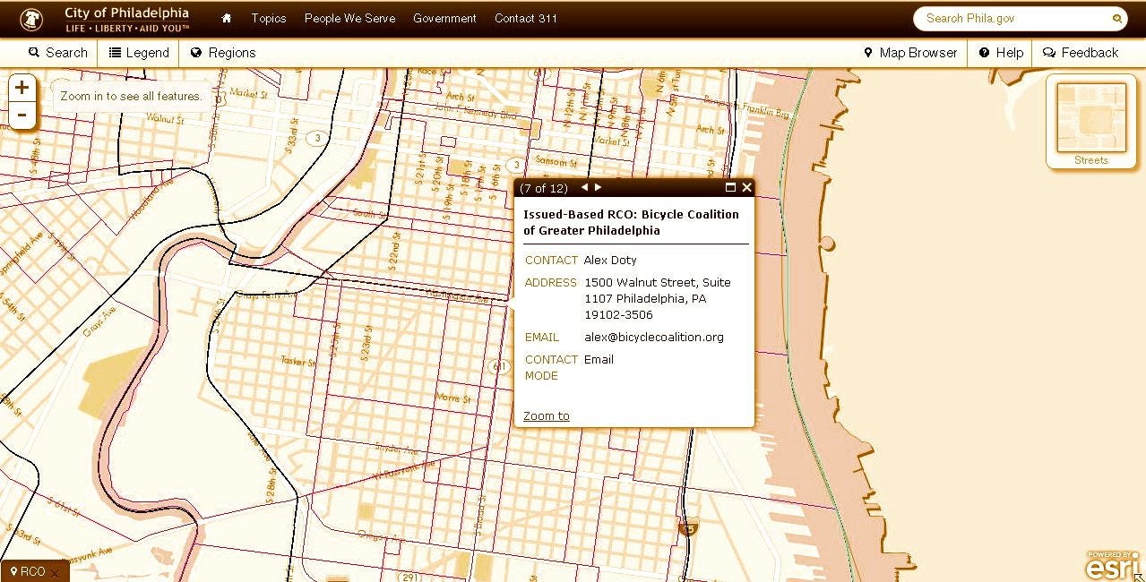Click the Arch St label near N 12th St
1146x582 pixels.
point(460,97)
